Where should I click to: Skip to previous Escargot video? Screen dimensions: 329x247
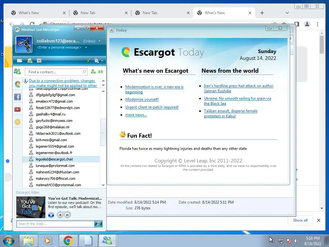pos(60,215)
